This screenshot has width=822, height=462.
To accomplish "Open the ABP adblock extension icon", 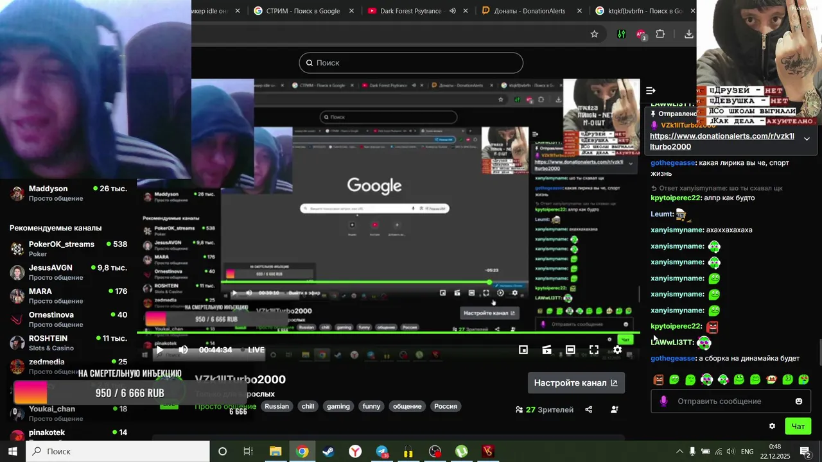I will [x=641, y=35].
